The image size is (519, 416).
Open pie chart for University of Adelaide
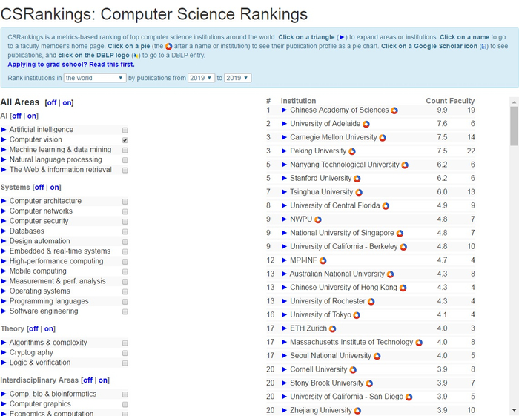pyautogui.click(x=366, y=124)
